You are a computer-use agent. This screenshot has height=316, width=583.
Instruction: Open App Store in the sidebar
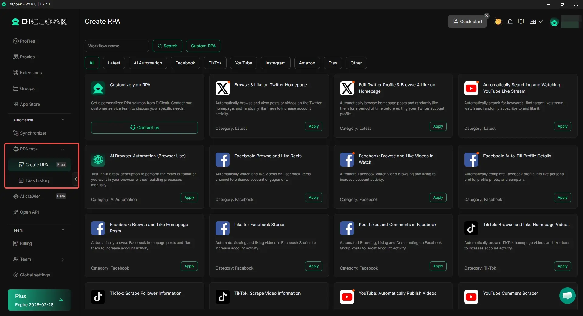pos(30,104)
